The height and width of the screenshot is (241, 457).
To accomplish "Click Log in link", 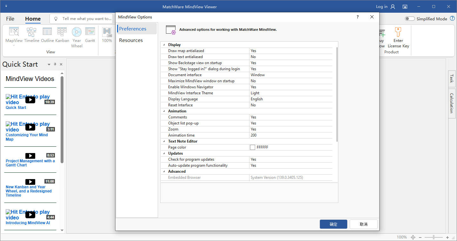I will [x=382, y=7].
